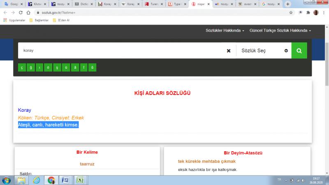
Task: Click highlighted Ateşli, canlı, hareketli kimse text
Action: coord(48,125)
